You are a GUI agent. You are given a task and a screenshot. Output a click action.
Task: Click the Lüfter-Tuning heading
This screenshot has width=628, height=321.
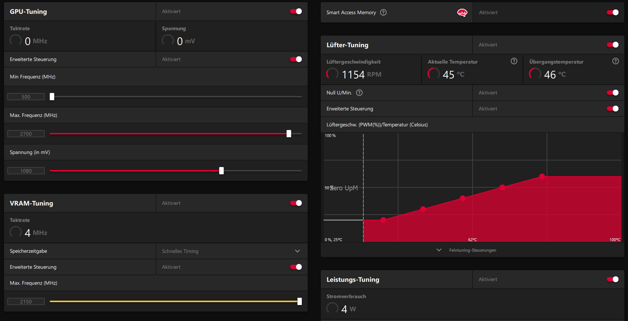click(x=347, y=45)
